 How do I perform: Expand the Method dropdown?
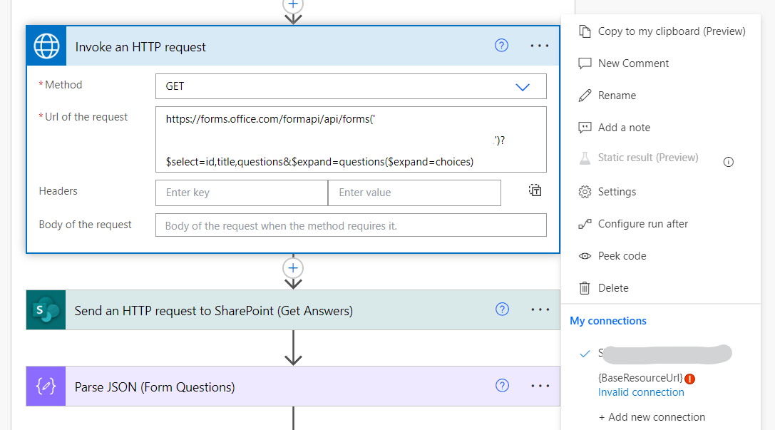[523, 86]
